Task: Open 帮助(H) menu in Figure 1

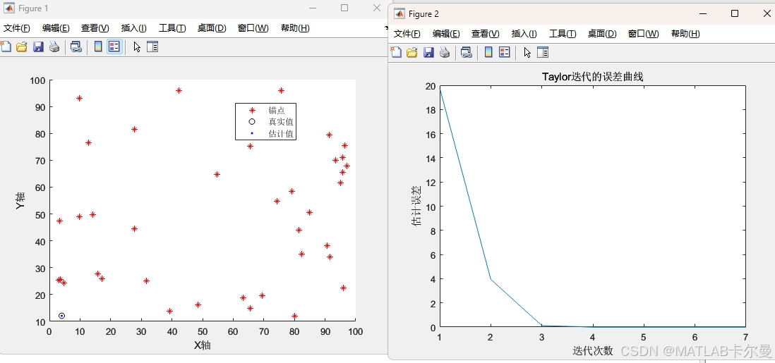Action: click(x=295, y=28)
